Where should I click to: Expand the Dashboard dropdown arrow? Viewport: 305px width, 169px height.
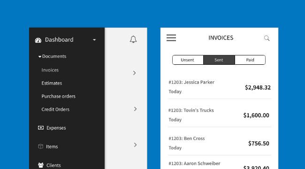click(x=94, y=40)
